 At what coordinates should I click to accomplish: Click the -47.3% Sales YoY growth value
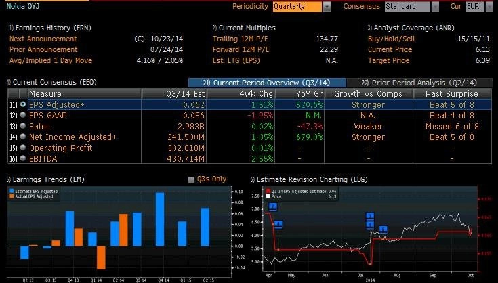click(310, 127)
